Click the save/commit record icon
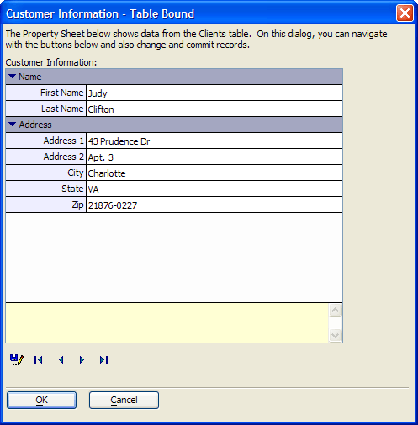418x425 pixels. 17,359
